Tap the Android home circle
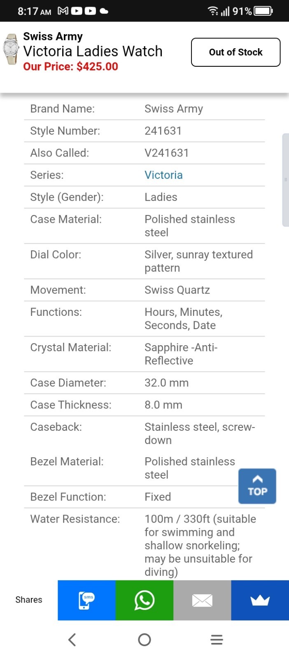 point(144,640)
